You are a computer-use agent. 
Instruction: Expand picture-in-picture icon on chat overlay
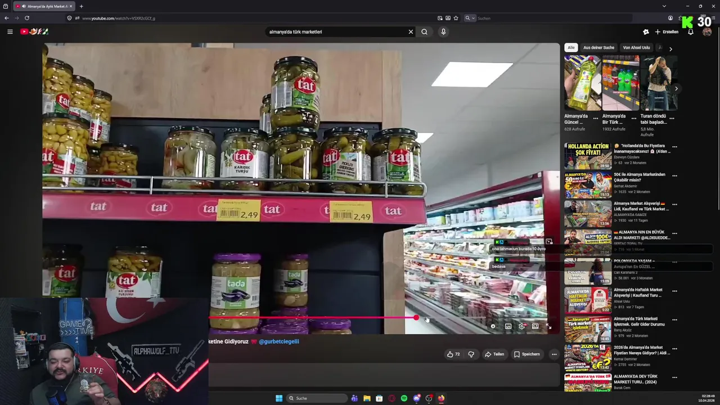[x=549, y=242]
